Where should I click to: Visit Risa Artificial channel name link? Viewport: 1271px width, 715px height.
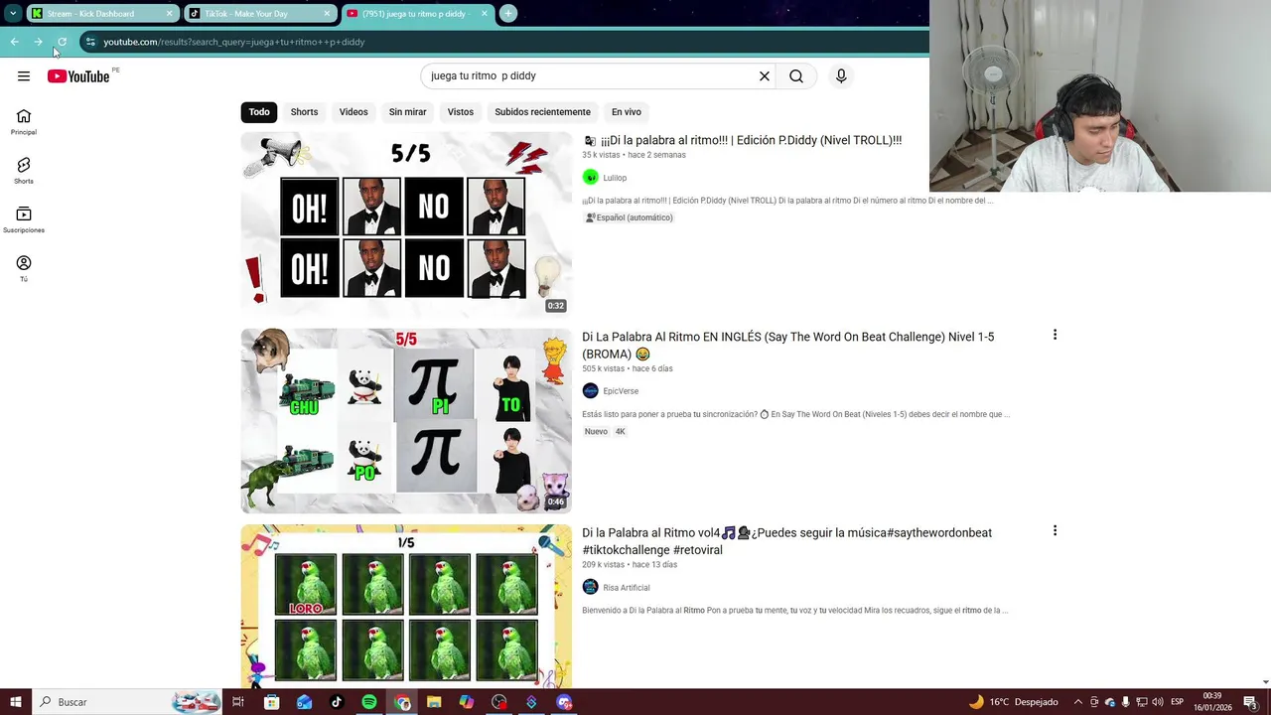[627, 588]
